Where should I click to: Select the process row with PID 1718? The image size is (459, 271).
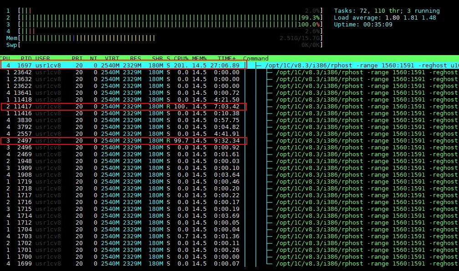click(x=229, y=188)
